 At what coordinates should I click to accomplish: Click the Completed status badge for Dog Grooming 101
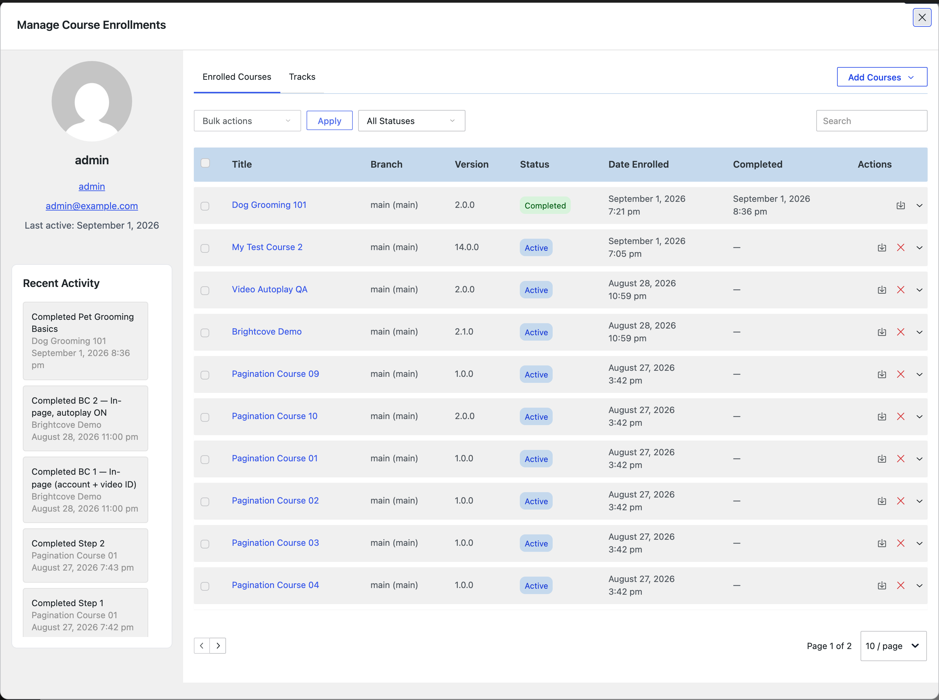pos(545,206)
